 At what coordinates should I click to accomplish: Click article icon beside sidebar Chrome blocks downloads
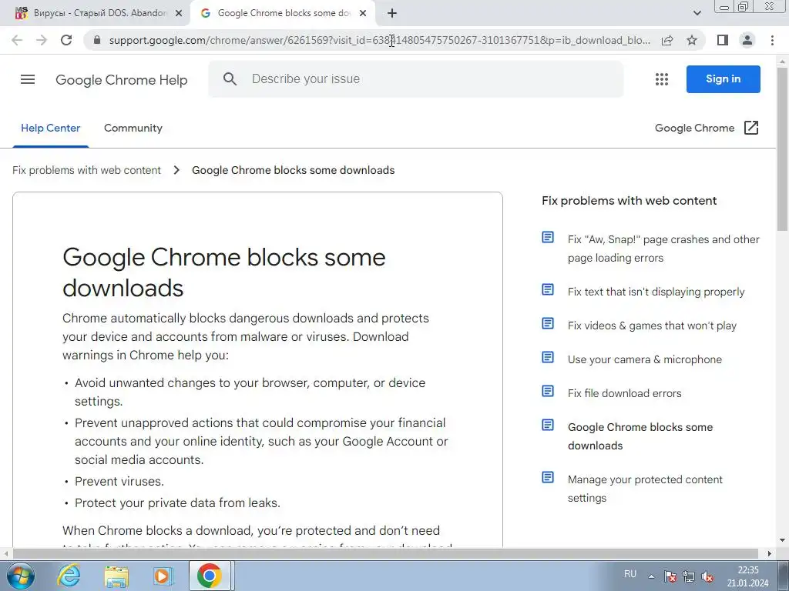click(x=548, y=425)
